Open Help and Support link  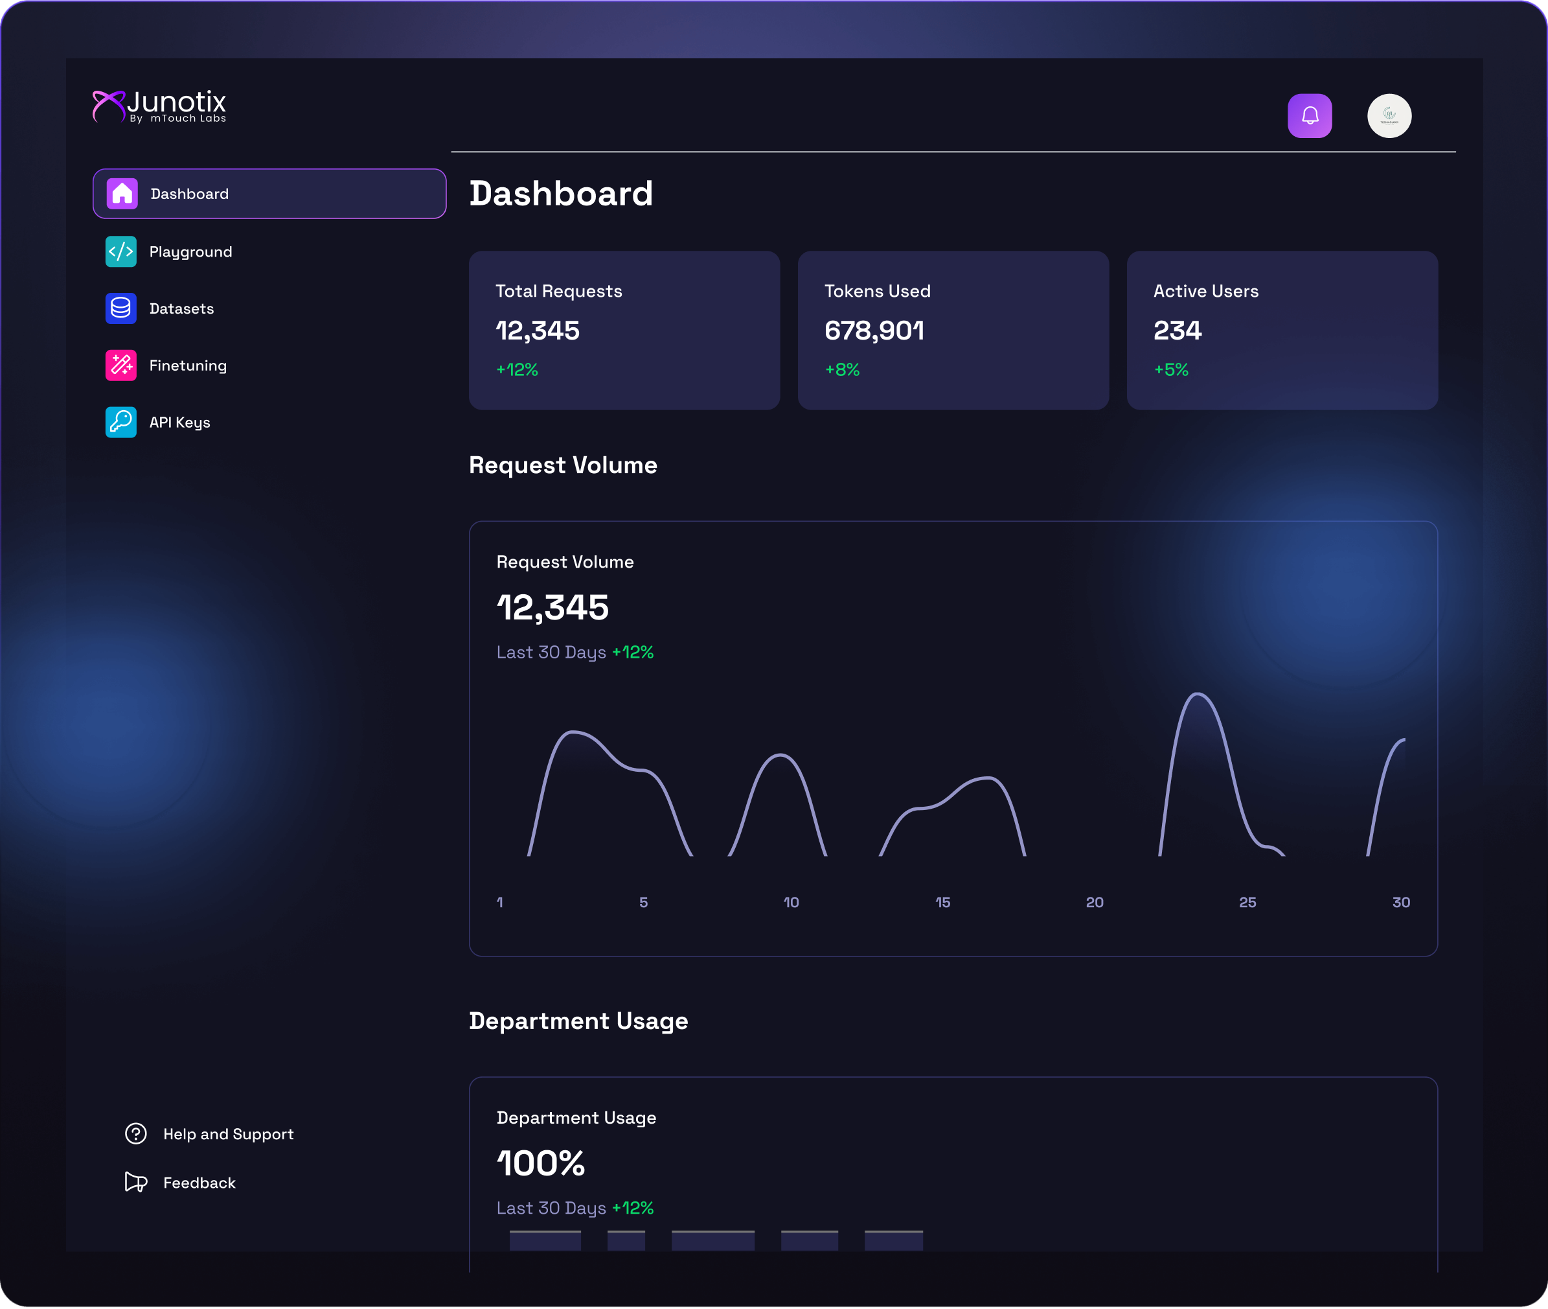(x=229, y=1134)
